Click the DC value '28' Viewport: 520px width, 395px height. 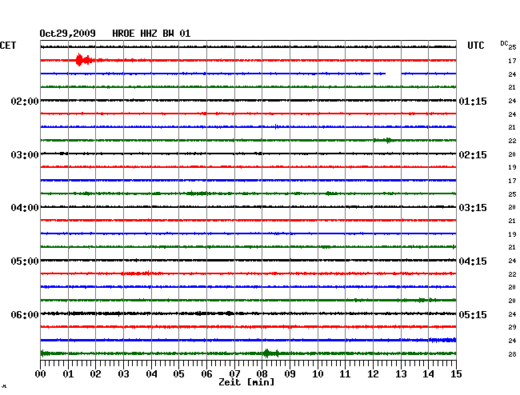coord(512,354)
